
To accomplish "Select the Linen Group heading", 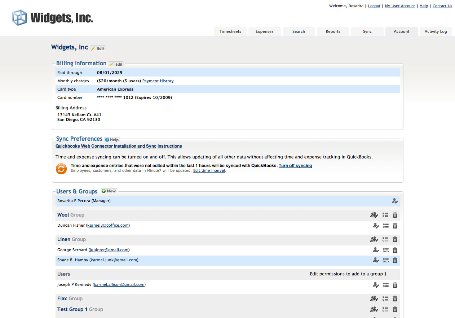I will (x=71, y=239).
